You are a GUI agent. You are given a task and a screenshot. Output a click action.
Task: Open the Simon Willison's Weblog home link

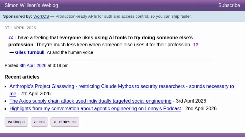pos(31,5)
